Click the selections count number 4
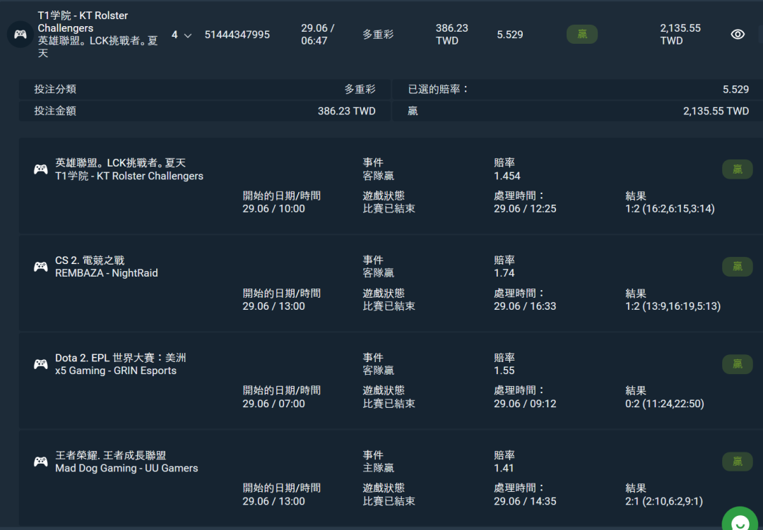Image resolution: width=763 pixels, height=530 pixels. [x=175, y=35]
